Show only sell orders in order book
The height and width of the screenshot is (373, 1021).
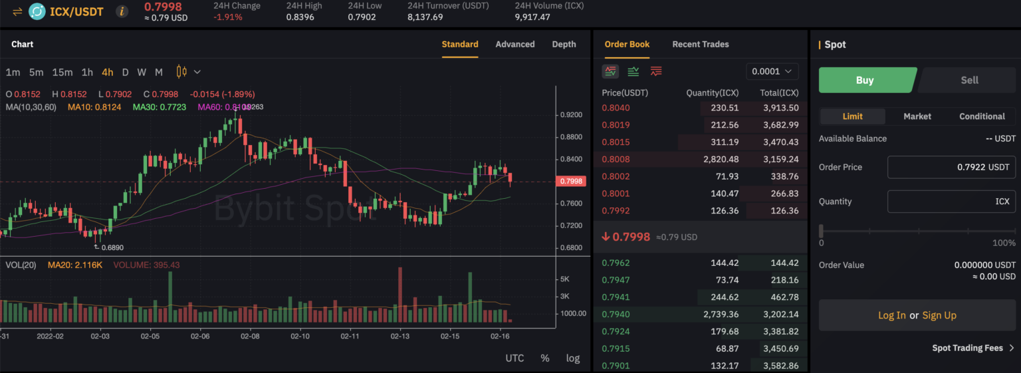656,71
